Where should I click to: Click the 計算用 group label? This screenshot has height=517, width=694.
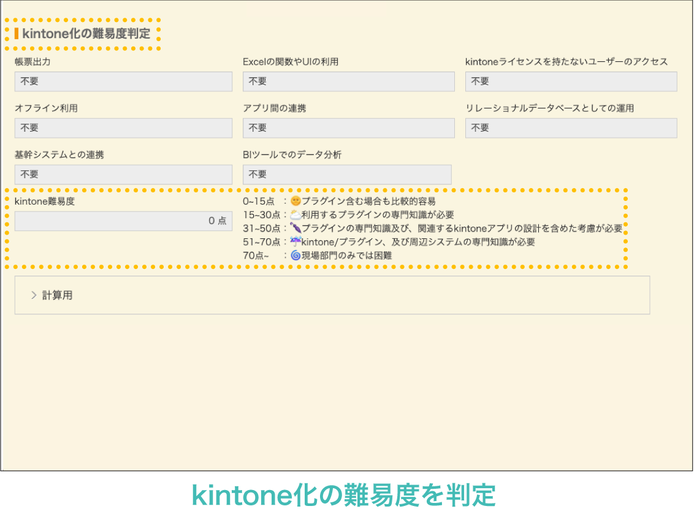[57, 295]
